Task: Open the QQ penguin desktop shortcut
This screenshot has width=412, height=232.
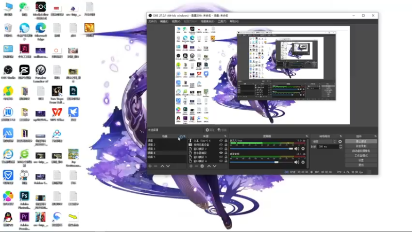Action: click(8, 220)
